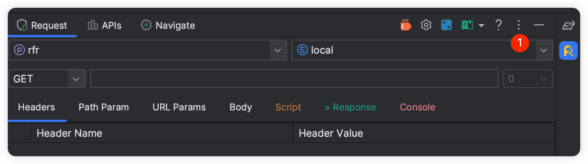Open the rfr project dropdown
The height and width of the screenshot is (164, 588).
coord(277,50)
